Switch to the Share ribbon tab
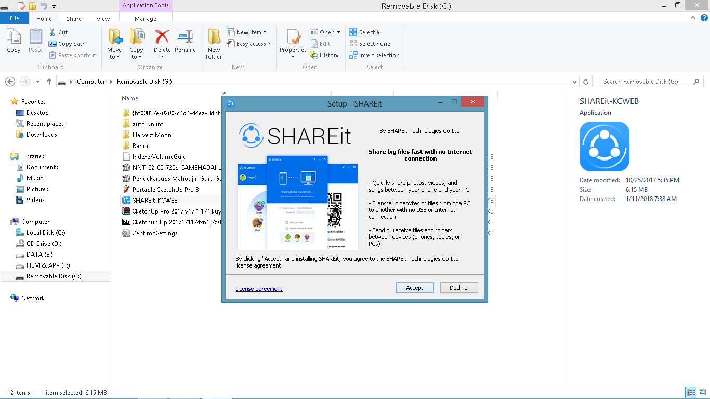The image size is (710, 399). (x=73, y=18)
